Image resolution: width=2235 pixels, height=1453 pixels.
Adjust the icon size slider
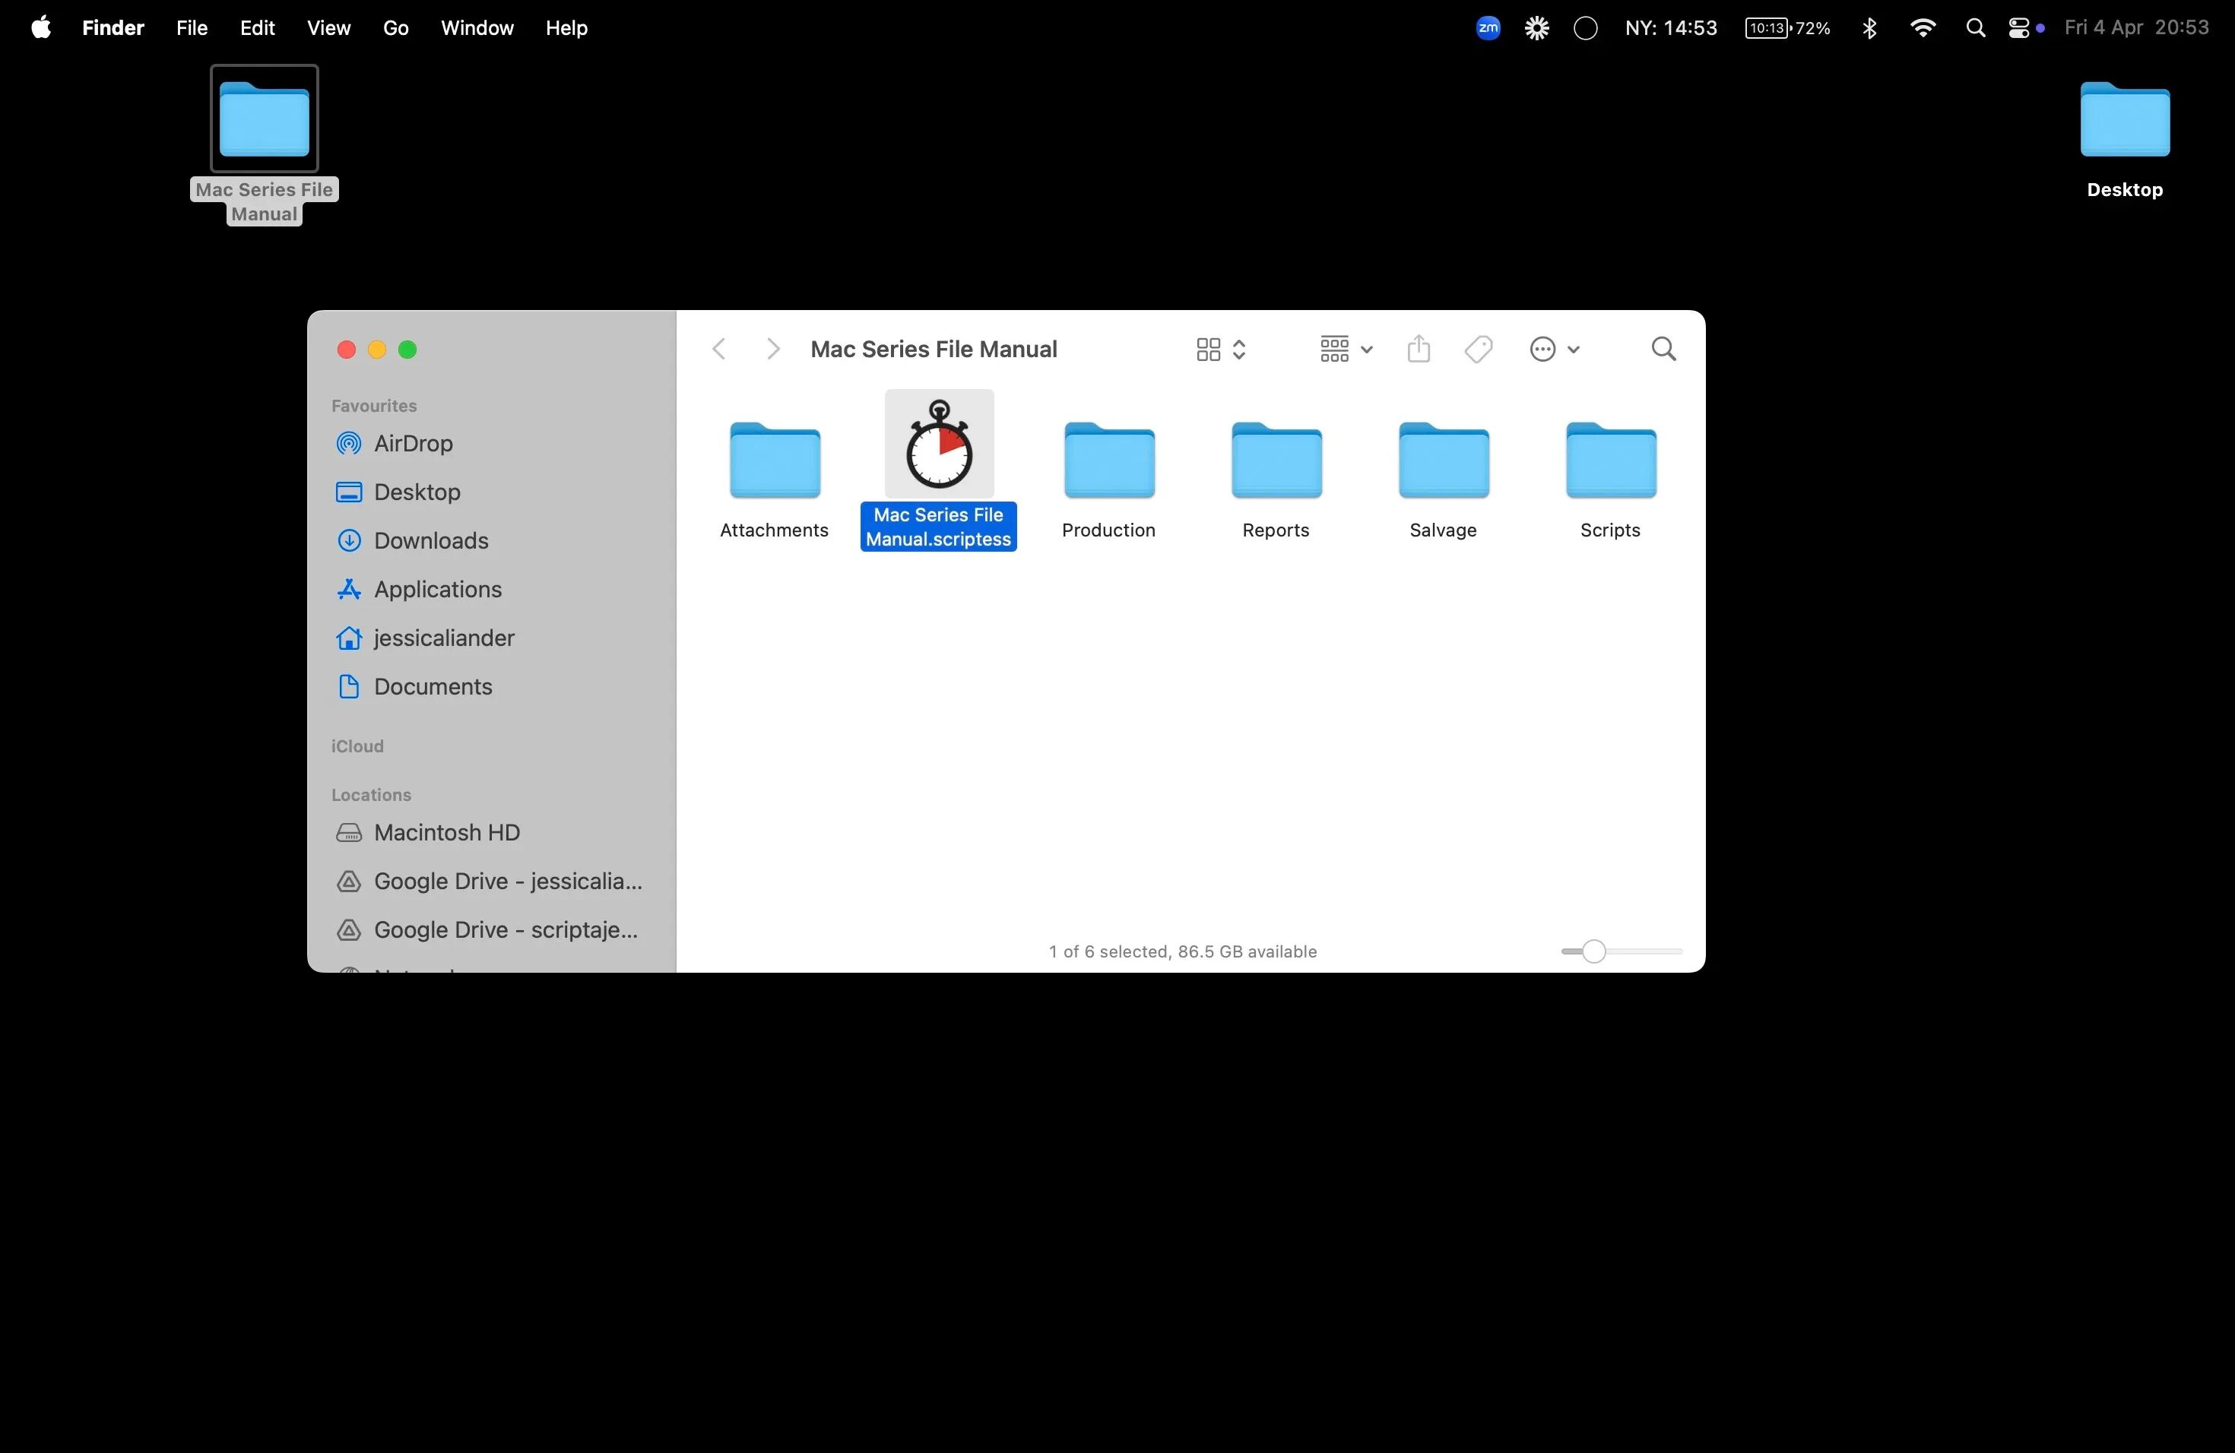[x=1593, y=951]
